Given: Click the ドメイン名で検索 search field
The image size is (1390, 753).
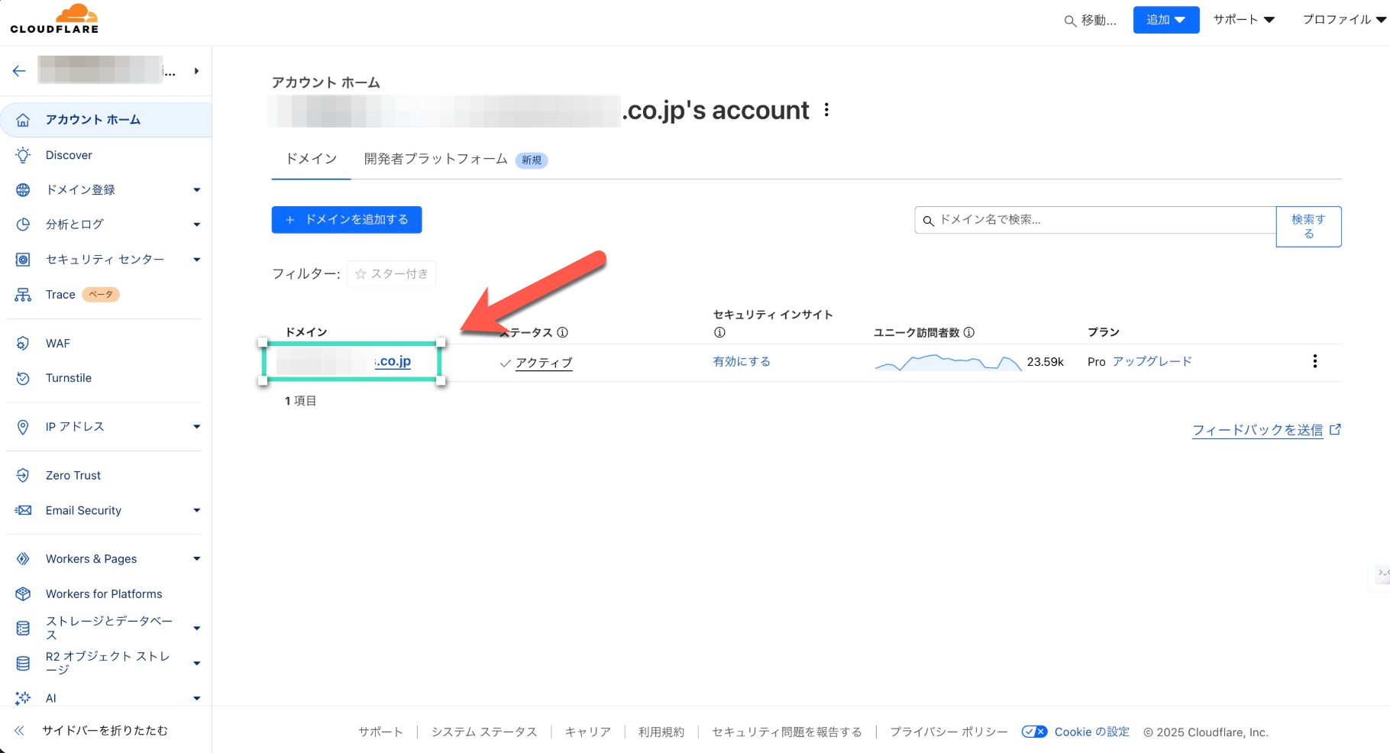Looking at the screenshot, I should (1095, 220).
